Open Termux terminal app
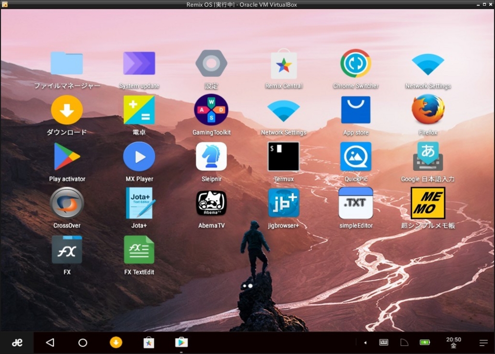Viewport: 495px width, 354px height. pos(283,157)
